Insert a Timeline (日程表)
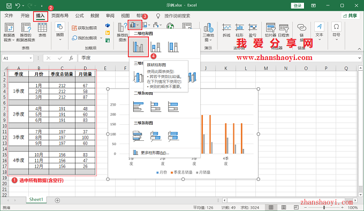This screenshot has width=364, height=211. (284, 30)
